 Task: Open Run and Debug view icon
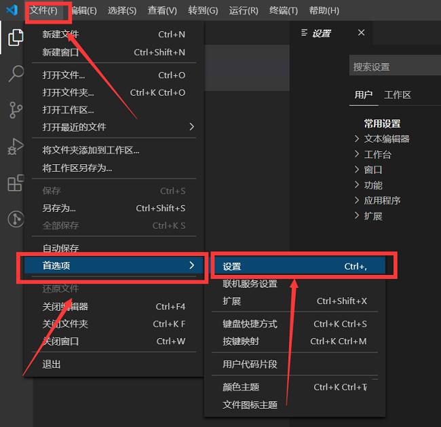coord(15,146)
